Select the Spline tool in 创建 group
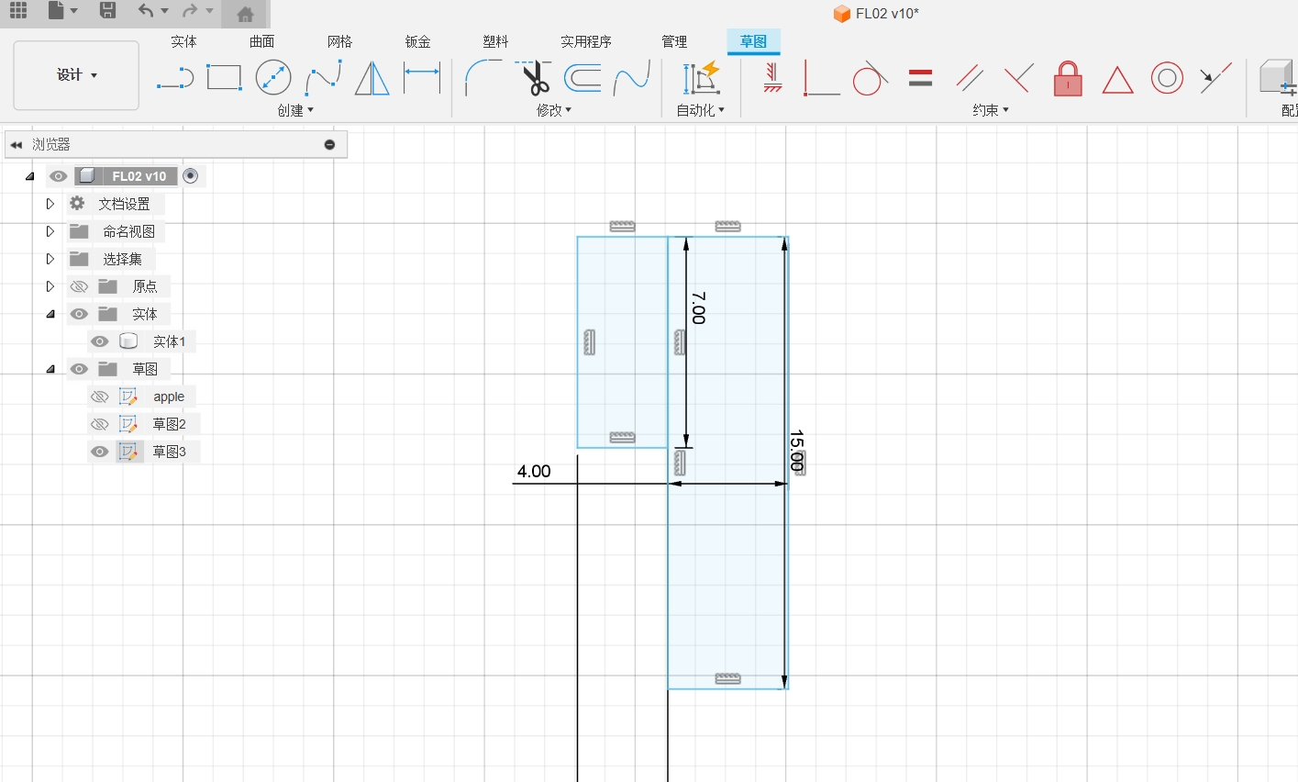The width and height of the screenshot is (1298, 782). (323, 79)
